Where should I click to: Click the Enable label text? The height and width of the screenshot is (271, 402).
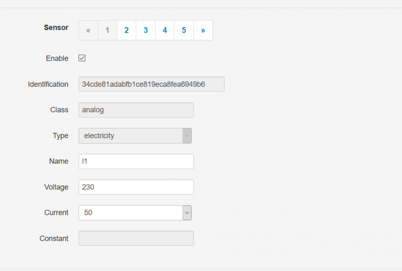(57, 58)
